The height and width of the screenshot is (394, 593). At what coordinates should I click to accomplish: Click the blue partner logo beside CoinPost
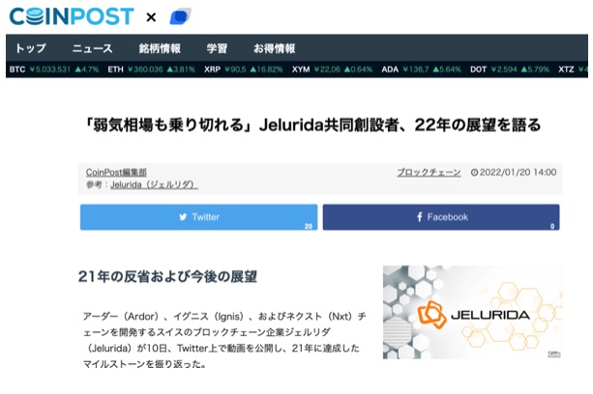[x=180, y=16]
